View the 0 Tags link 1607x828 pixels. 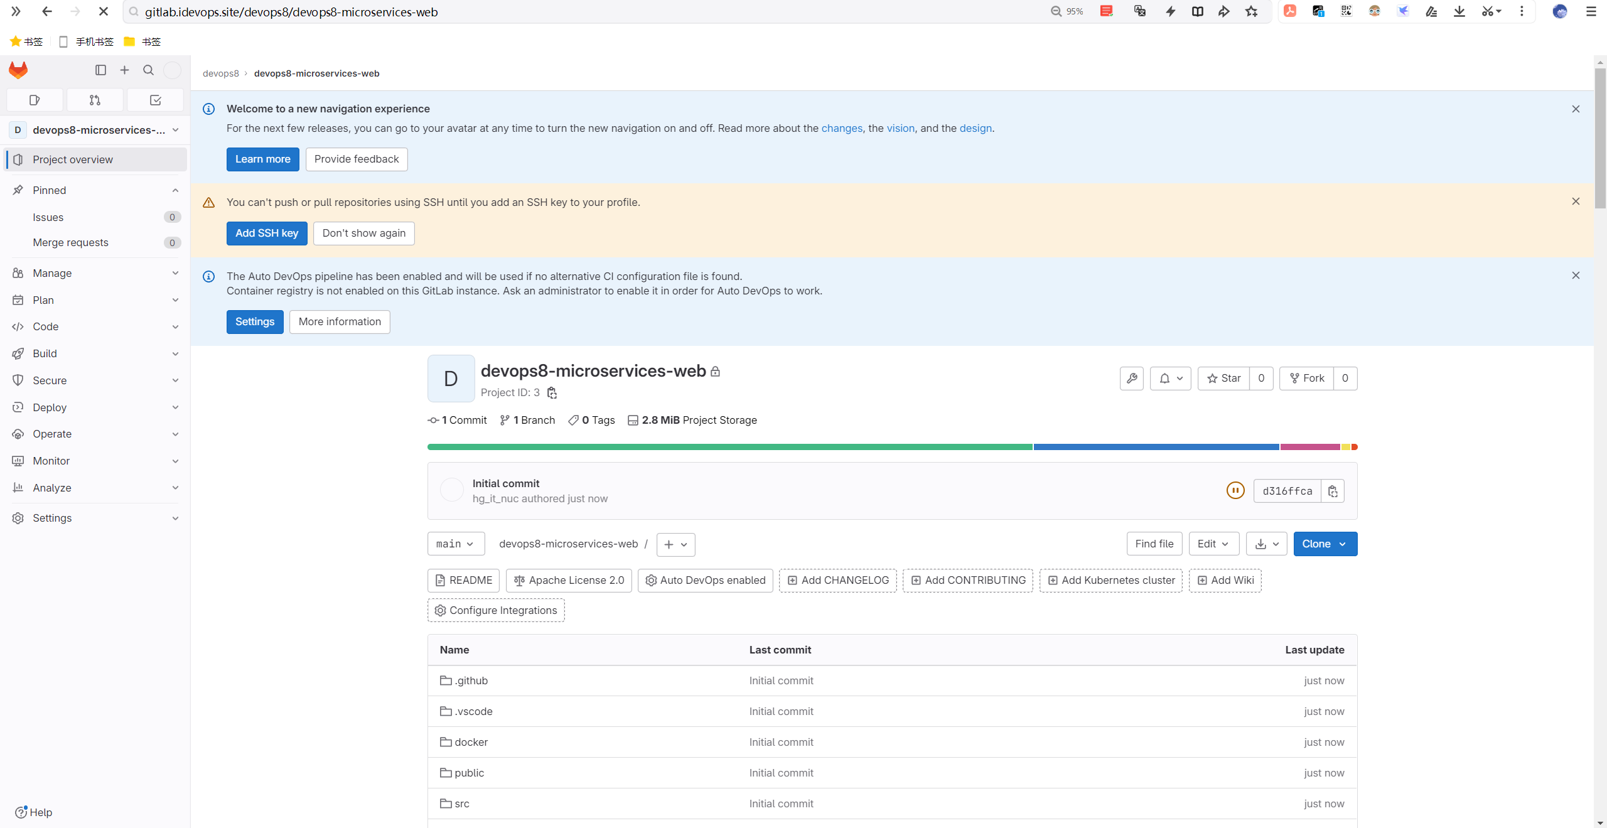591,421
